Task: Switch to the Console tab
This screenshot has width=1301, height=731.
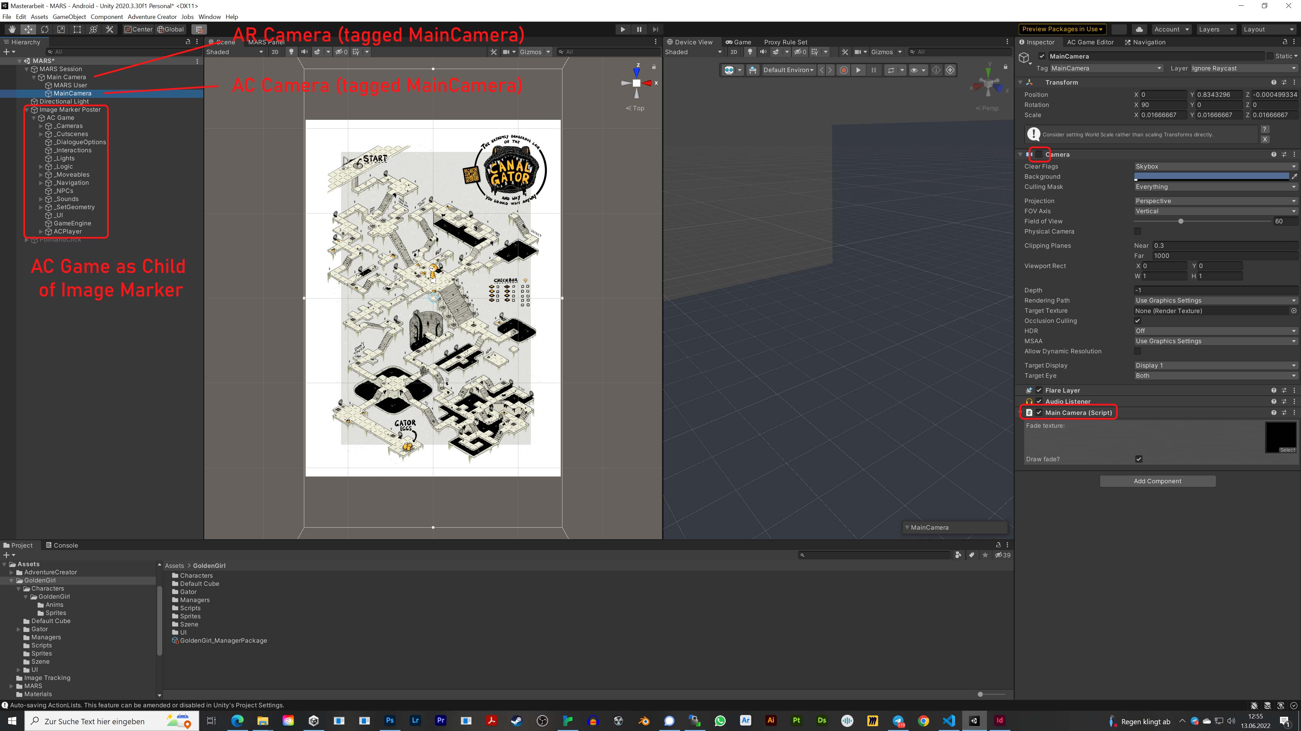Action: pyautogui.click(x=62, y=545)
